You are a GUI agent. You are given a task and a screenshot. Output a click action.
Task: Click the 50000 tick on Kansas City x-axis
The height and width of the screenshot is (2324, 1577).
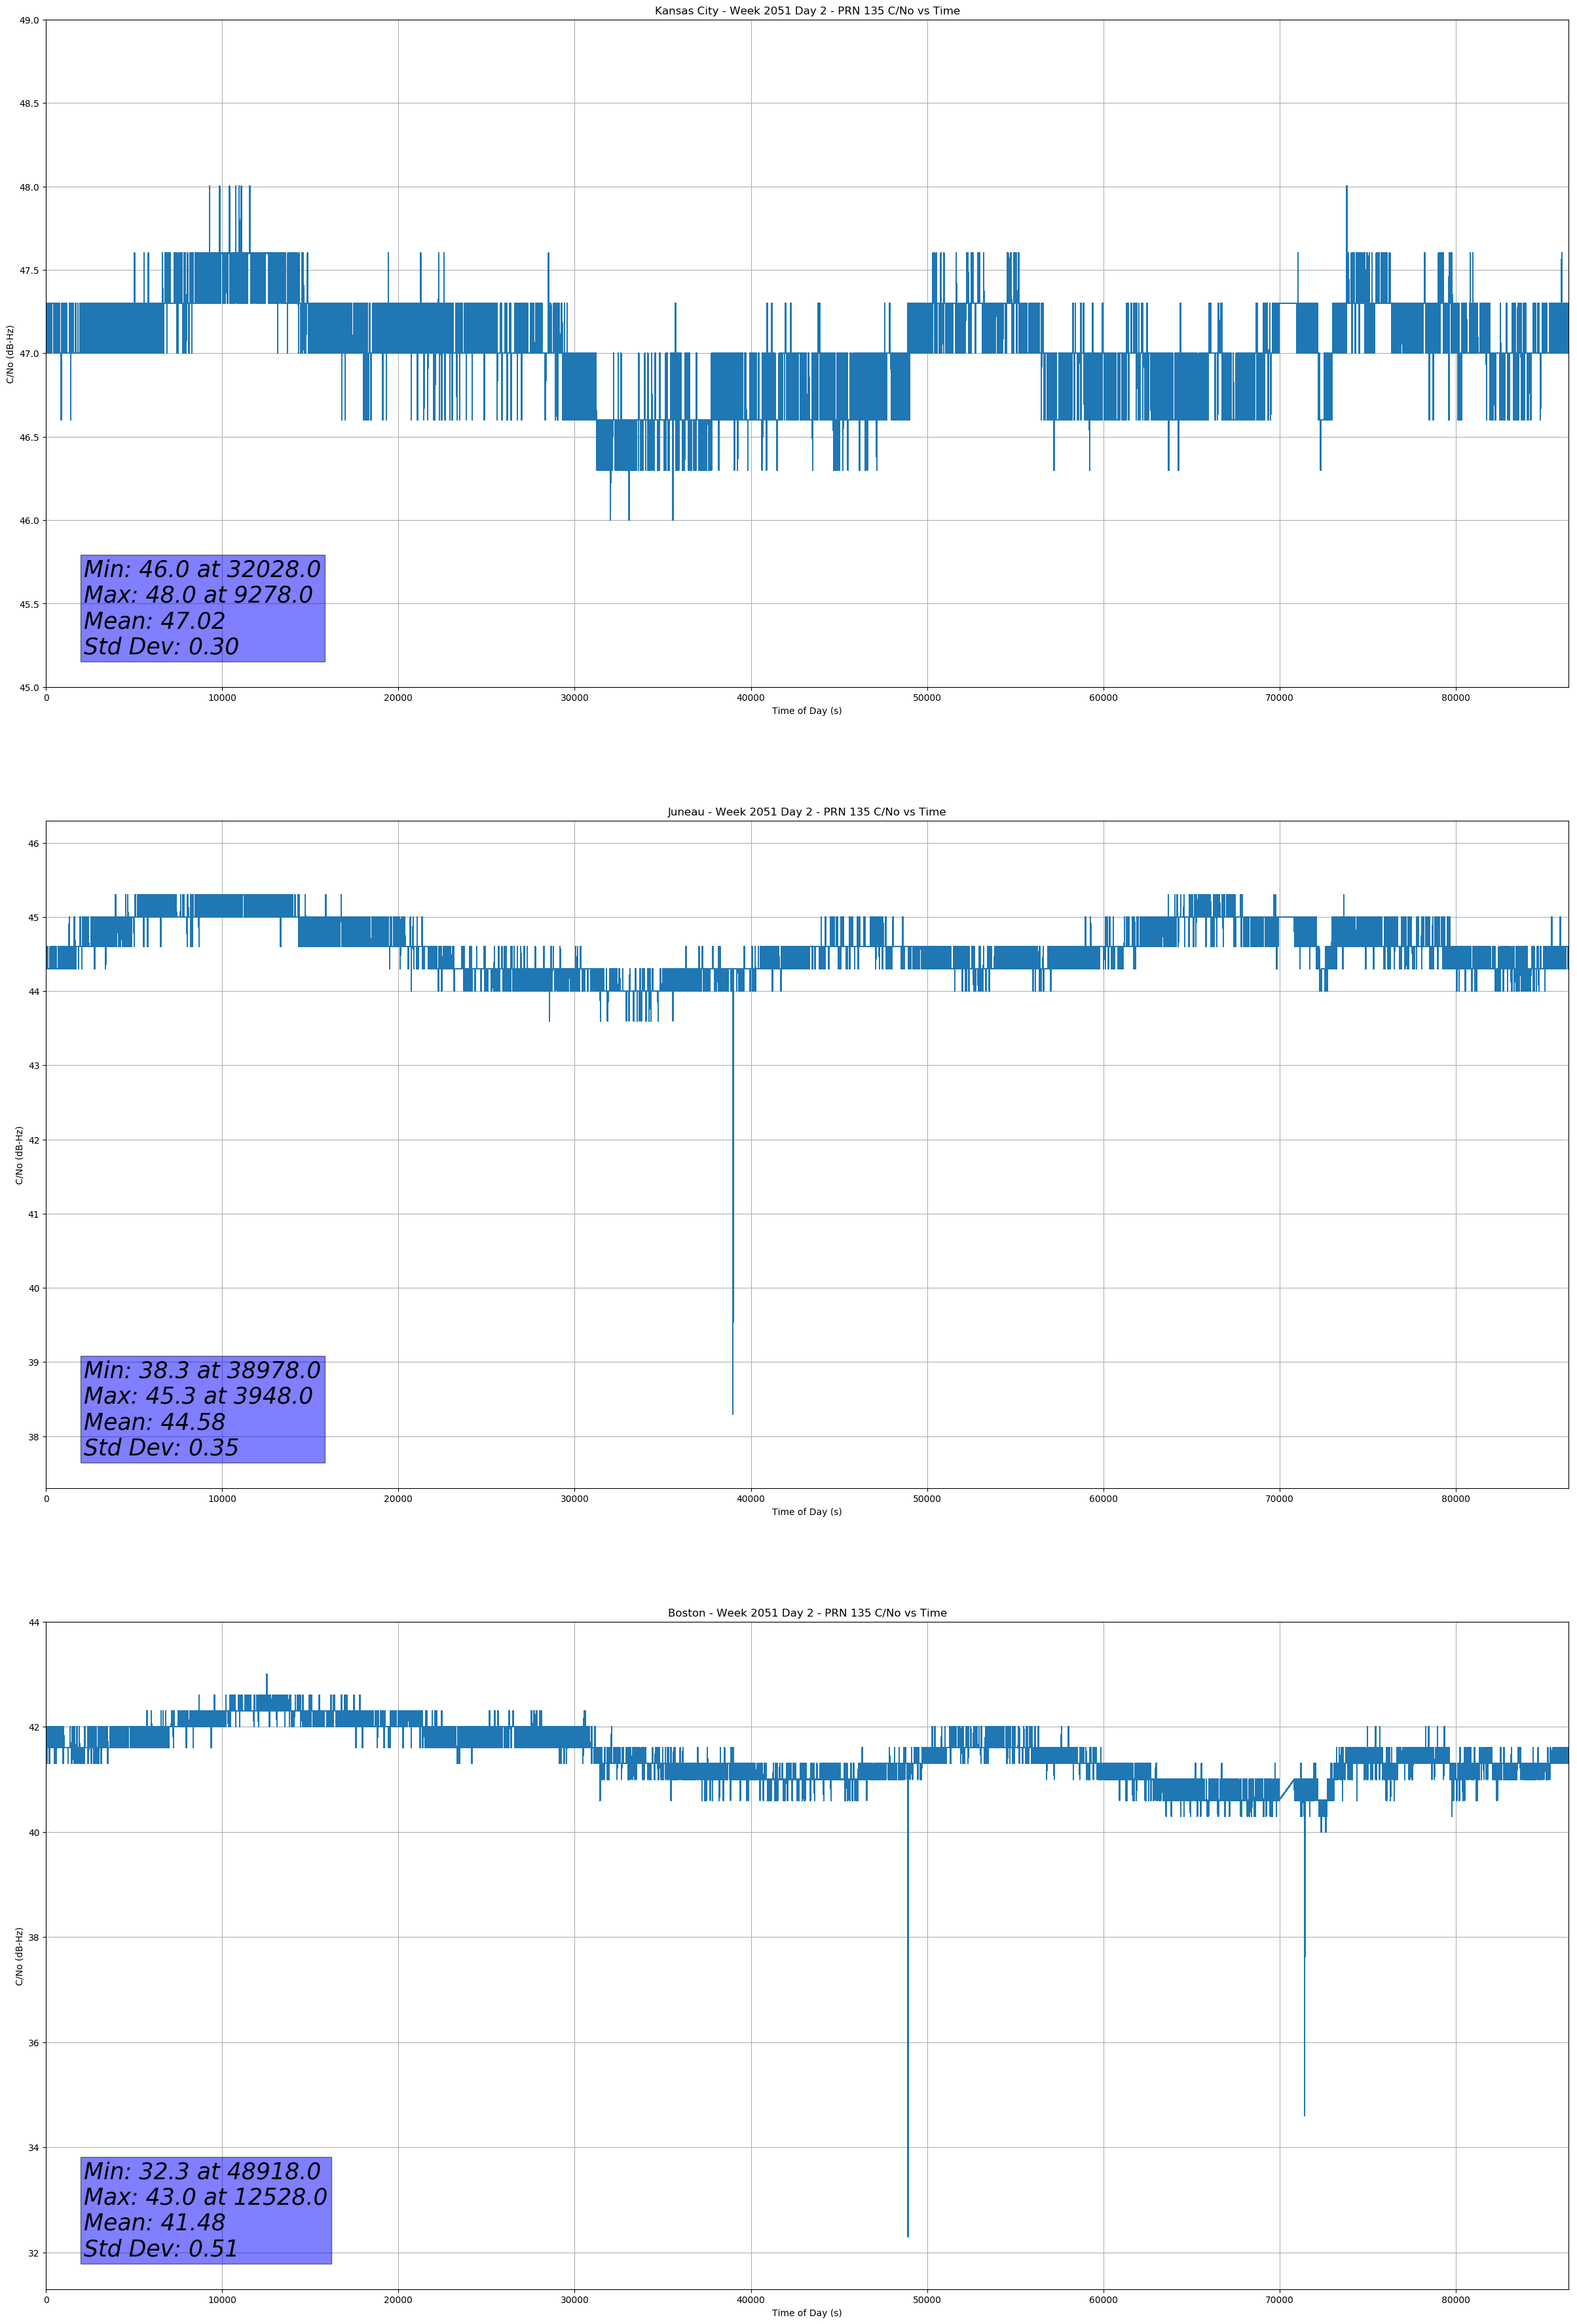coord(926,698)
